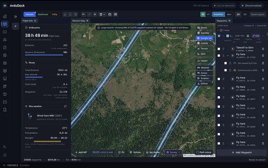The width and height of the screenshot is (268, 168).
Task: Select the Mission tab
Action: click(30, 14)
